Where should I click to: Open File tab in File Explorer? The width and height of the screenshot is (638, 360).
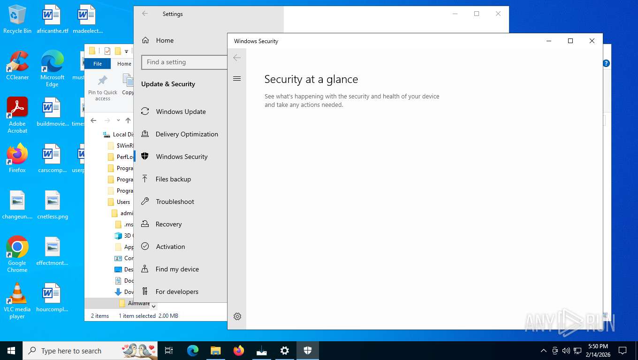click(x=98, y=64)
